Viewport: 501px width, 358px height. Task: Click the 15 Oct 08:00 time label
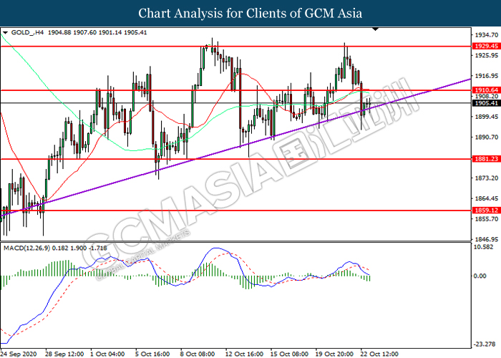click(289, 354)
